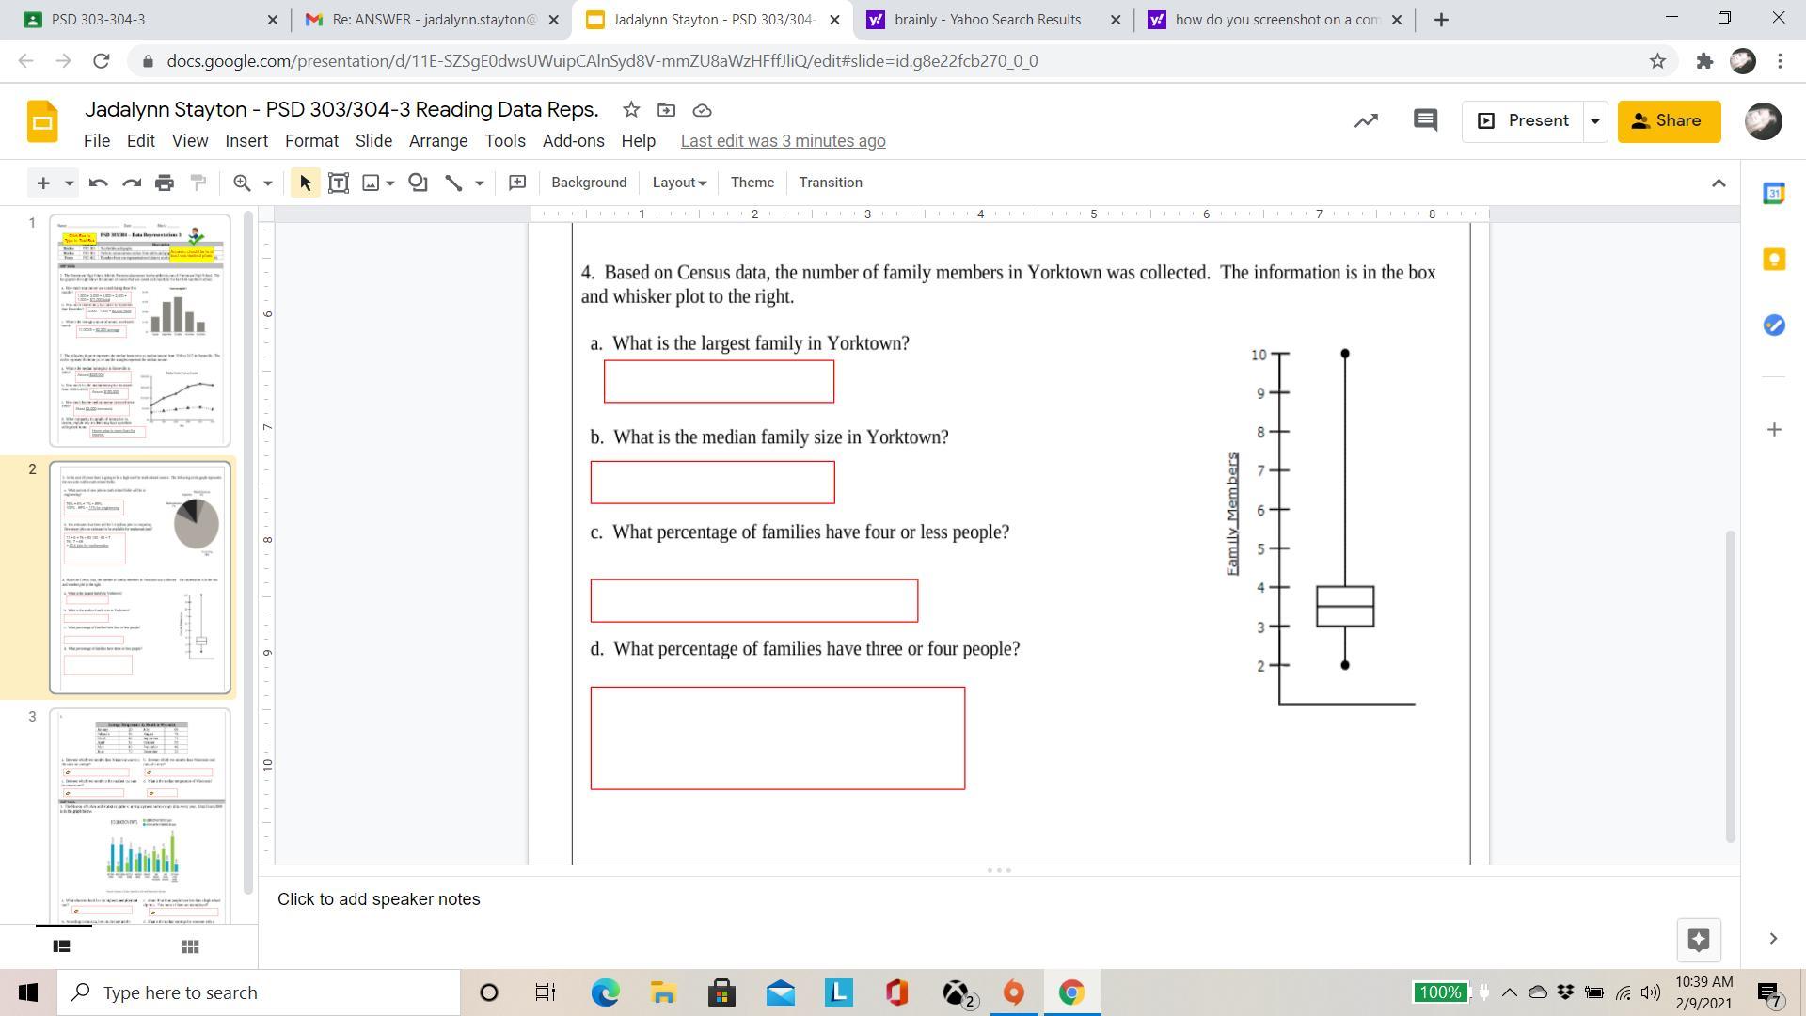Select the Text box tool
Screen dimensions: 1806x1016
(x=339, y=183)
